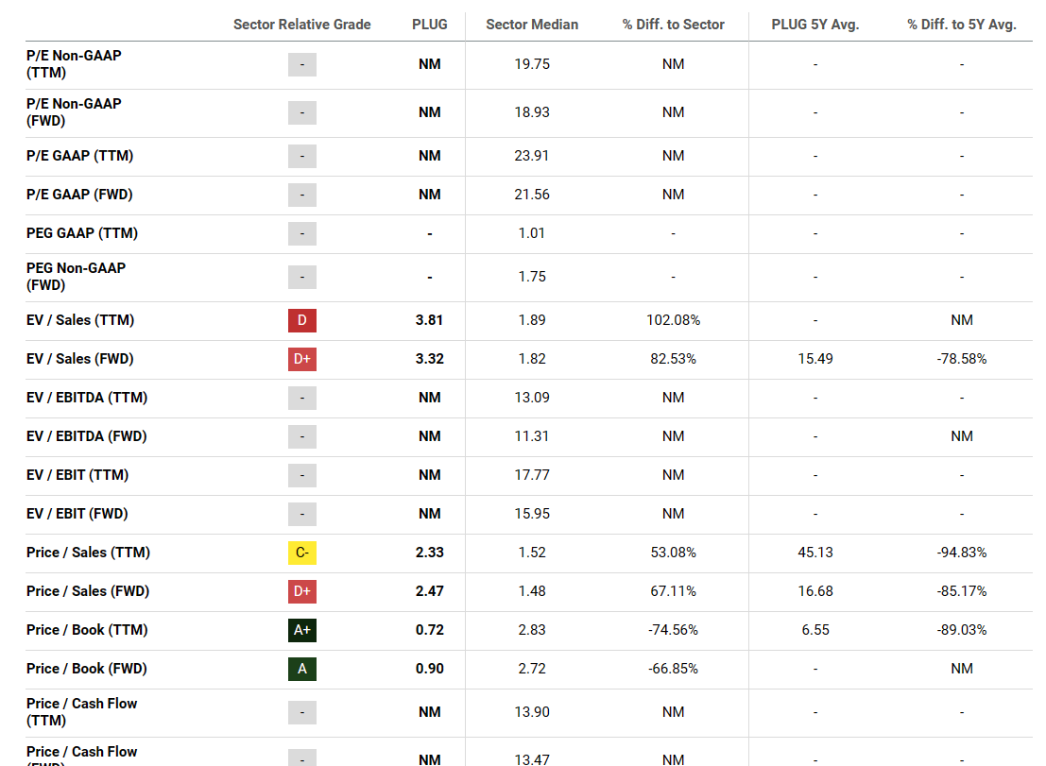Click the dark green A+ grade badge

point(302,630)
